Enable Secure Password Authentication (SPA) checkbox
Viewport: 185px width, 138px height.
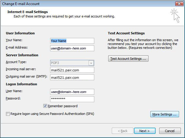8,114
